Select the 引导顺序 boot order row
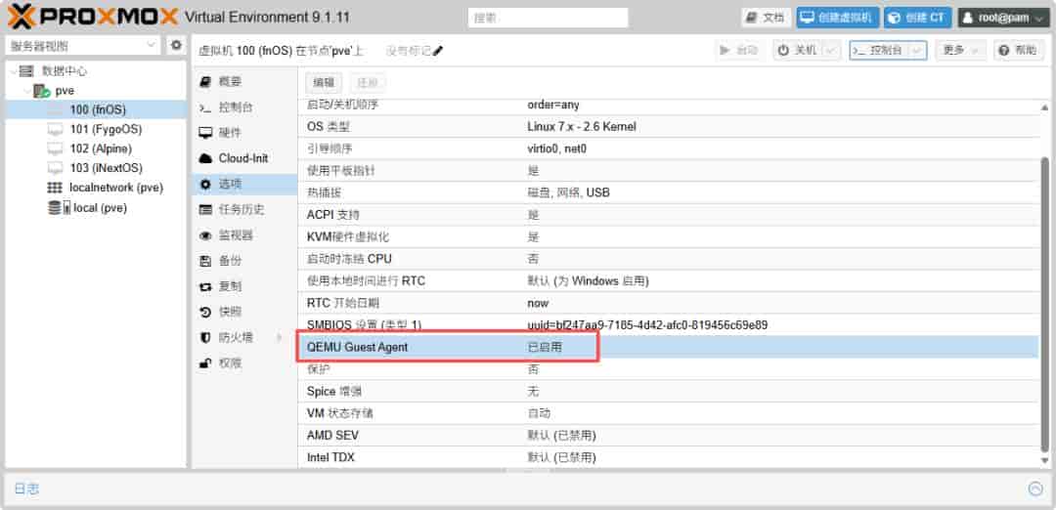The width and height of the screenshot is (1056, 510). point(669,149)
